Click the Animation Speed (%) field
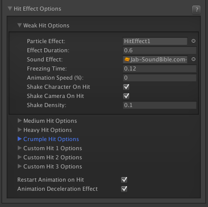This screenshot has width=208, height=207. (160, 78)
